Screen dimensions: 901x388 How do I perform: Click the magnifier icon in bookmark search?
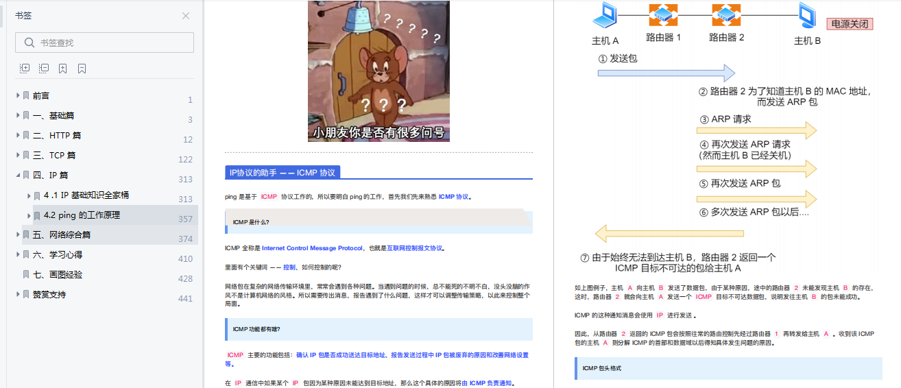(29, 43)
